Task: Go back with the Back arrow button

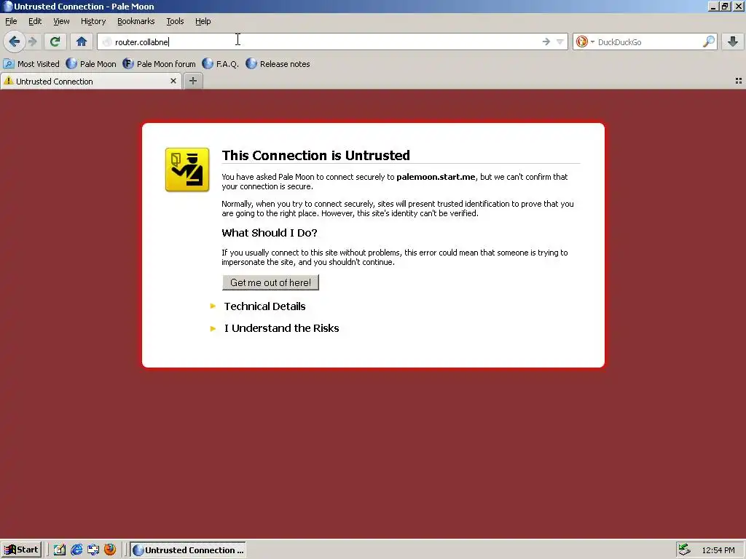Action: (x=15, y=41)
